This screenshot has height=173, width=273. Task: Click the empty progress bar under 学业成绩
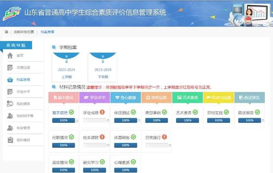tap(95, 120)
